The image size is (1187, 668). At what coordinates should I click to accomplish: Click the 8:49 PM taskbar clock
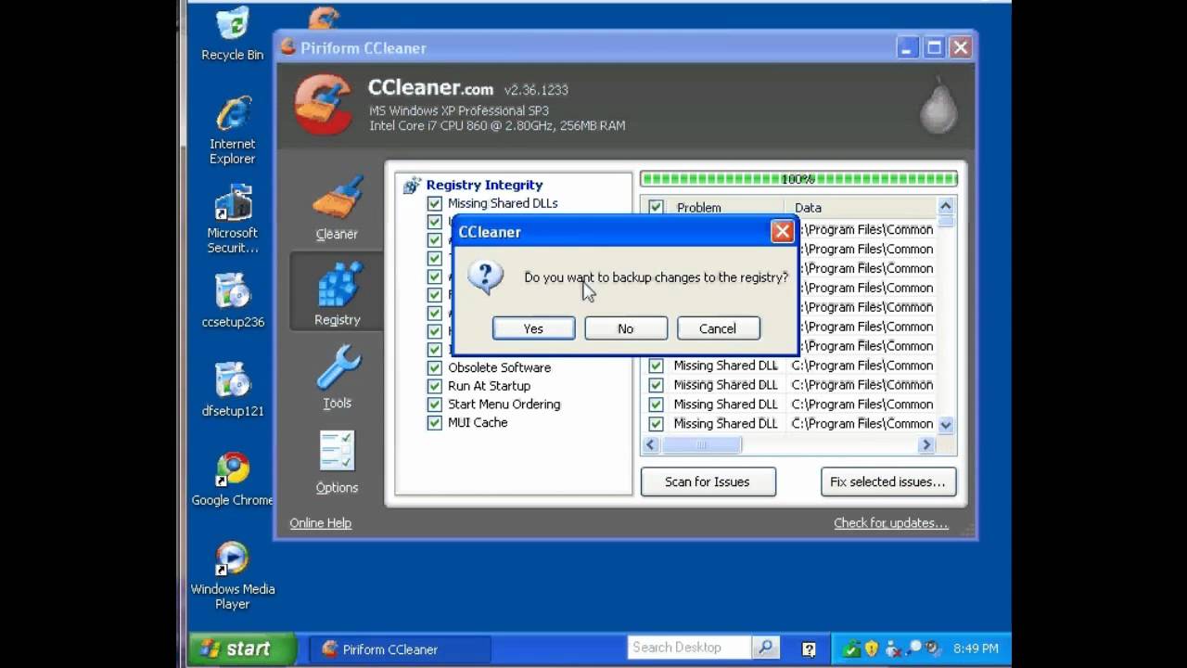(x=976, y=649)
